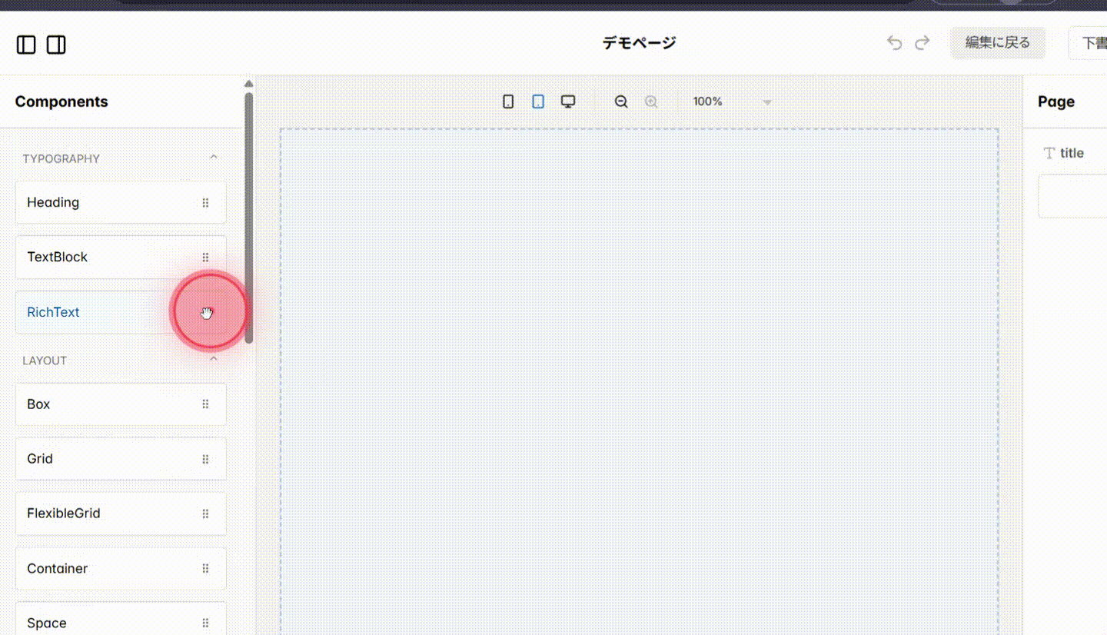Collapse the LAYOUT section

pos(213,357)
